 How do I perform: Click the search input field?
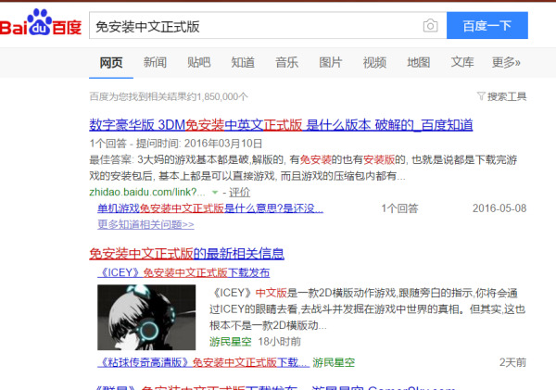pyautogui.click(x=250, y=26)
